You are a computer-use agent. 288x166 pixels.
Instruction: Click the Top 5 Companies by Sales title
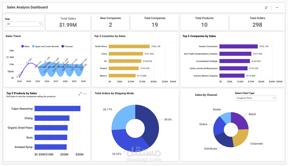(x=199, y=36)
